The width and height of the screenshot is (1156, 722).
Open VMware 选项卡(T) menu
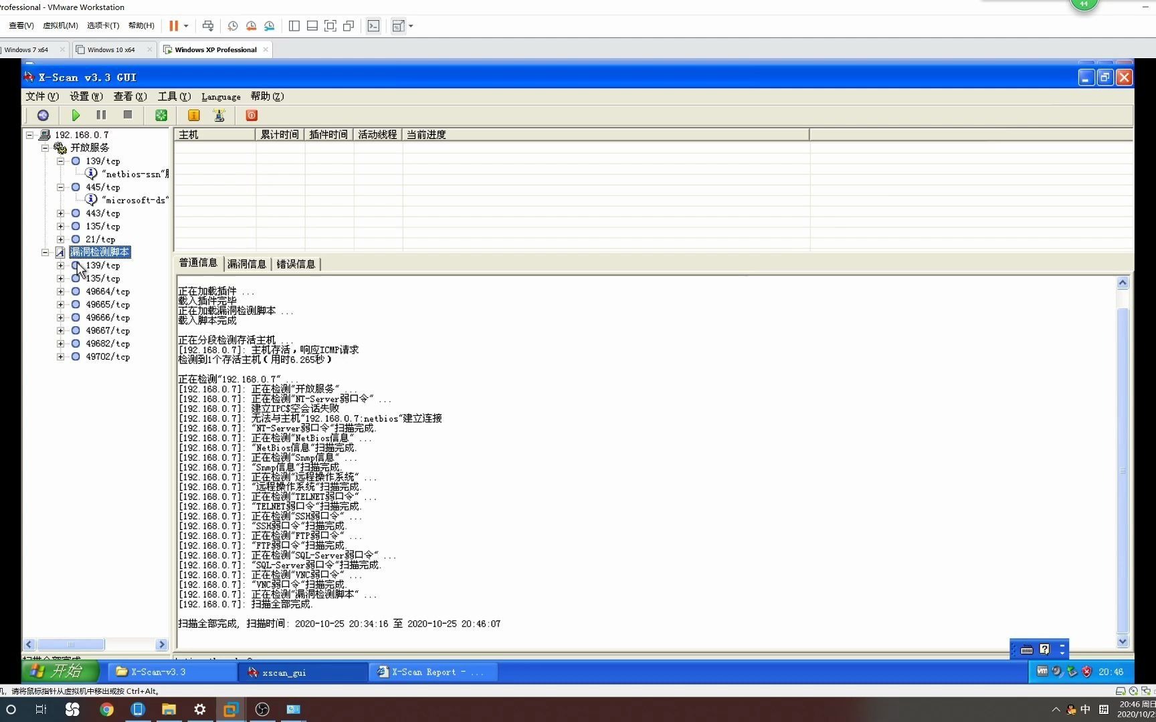click(103, 25)
